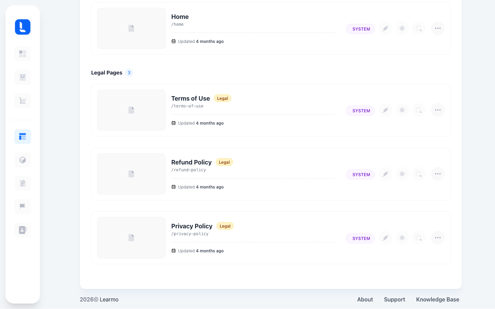The image size is (495, 309).
Task: Click the Terms of Use page title
Action: tap(190, 99)
